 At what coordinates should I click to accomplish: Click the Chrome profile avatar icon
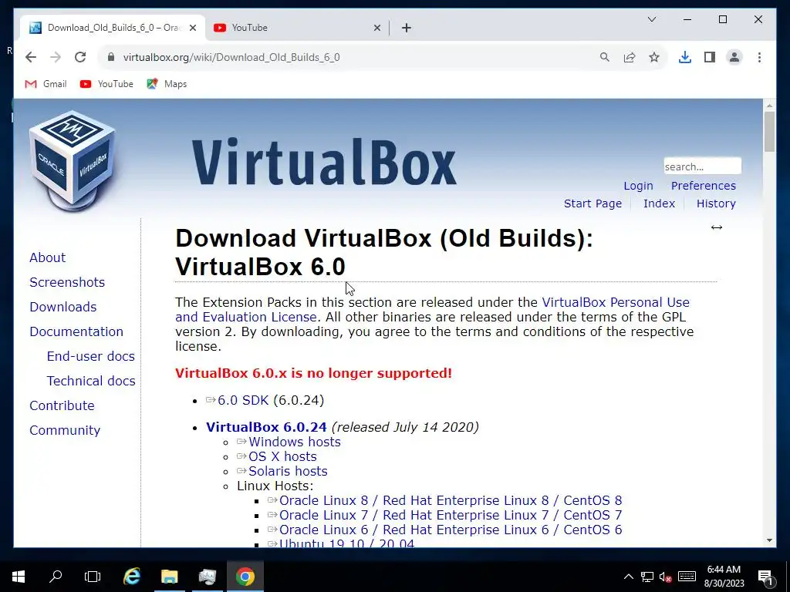click(x=734, y=57)
